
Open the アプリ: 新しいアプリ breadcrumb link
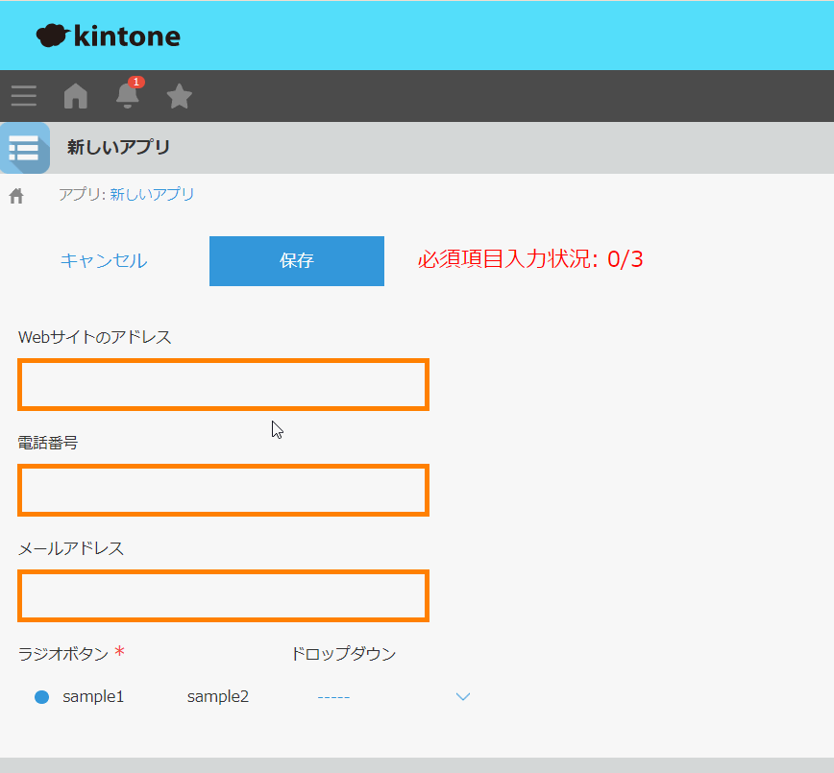pyautogui.click(x=126, y=195)
